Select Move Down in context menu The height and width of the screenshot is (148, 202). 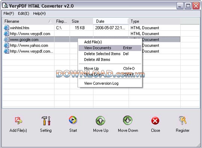coord(110,74)
